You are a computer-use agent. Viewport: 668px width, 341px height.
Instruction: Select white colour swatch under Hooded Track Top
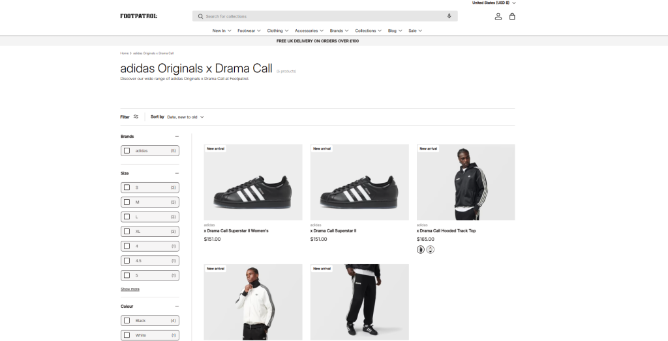pos(431,250)
